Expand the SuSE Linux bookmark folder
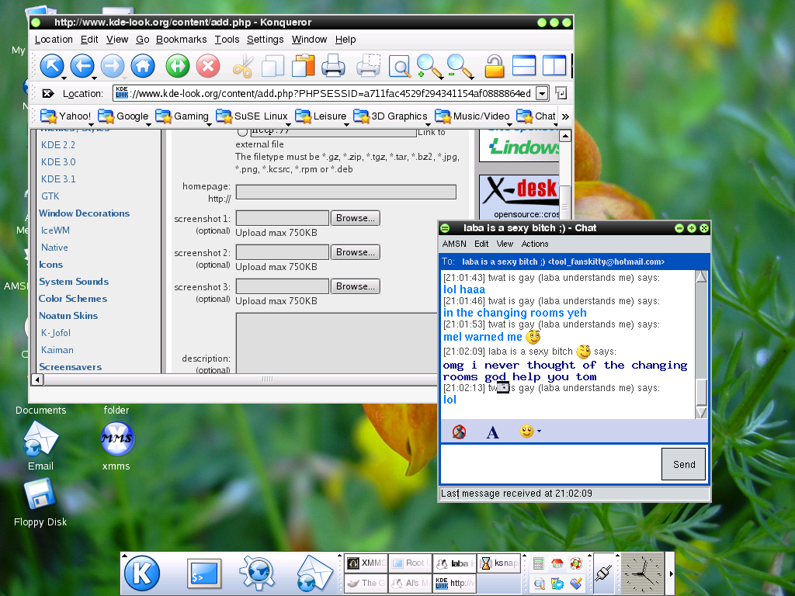This screenshot has width=795, height=596. (252, 116)
